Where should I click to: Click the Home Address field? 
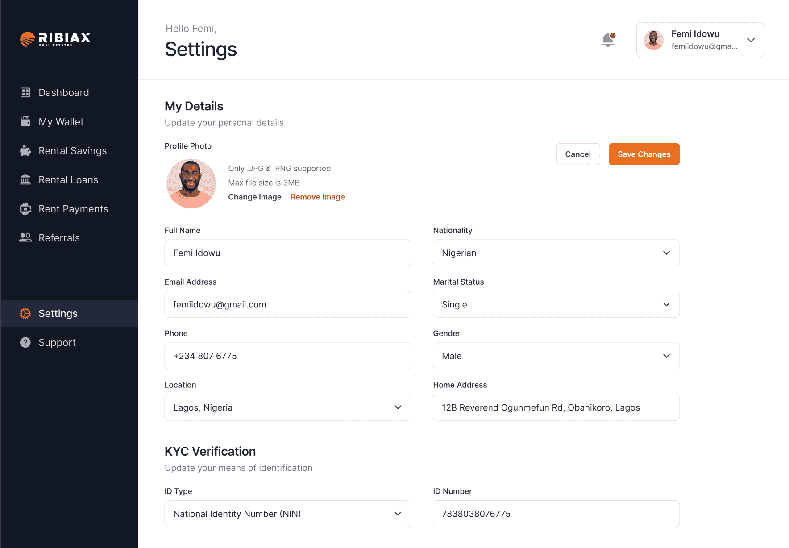pos(556,407)
